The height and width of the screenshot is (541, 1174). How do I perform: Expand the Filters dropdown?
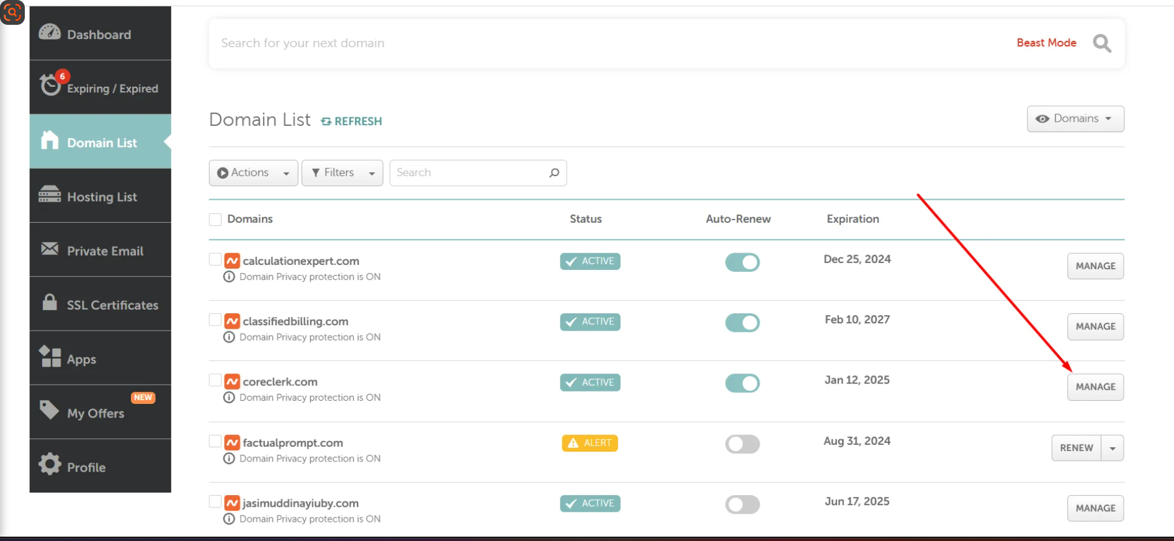click(342, 173)
